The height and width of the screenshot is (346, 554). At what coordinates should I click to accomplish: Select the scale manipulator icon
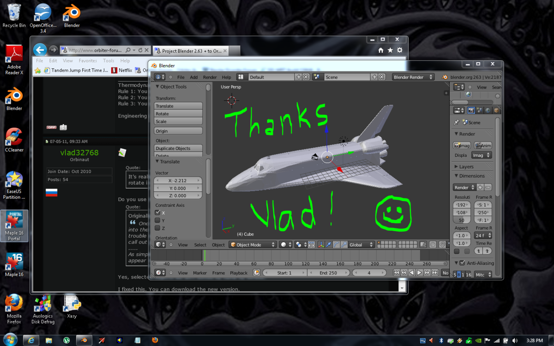(x=343, y=245)
